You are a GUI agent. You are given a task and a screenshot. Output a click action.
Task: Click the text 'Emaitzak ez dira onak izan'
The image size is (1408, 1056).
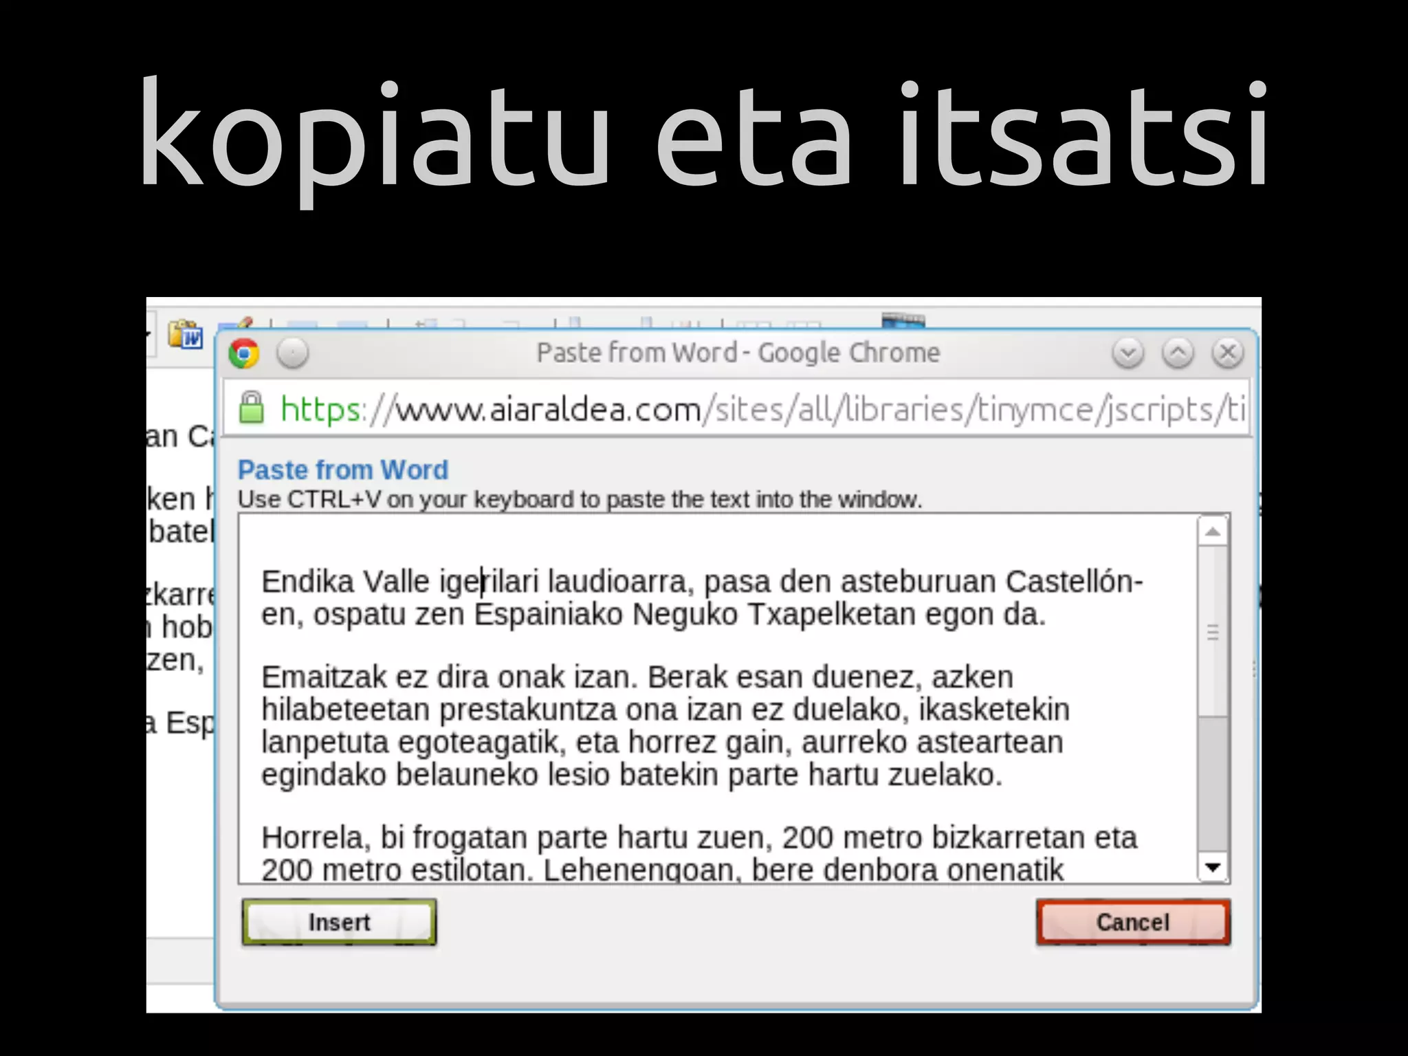(x=450, y=677)
